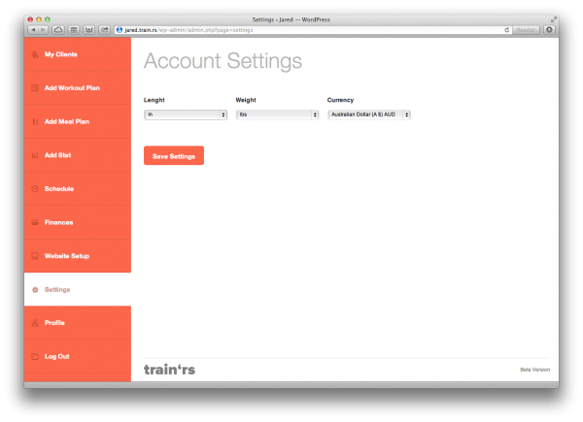Click the Reader button

[x=526, y=30]
